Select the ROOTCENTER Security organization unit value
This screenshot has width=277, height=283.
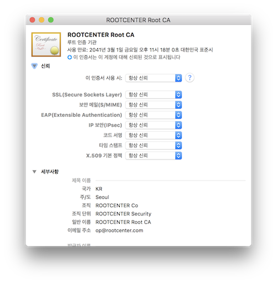click(124, 214)
